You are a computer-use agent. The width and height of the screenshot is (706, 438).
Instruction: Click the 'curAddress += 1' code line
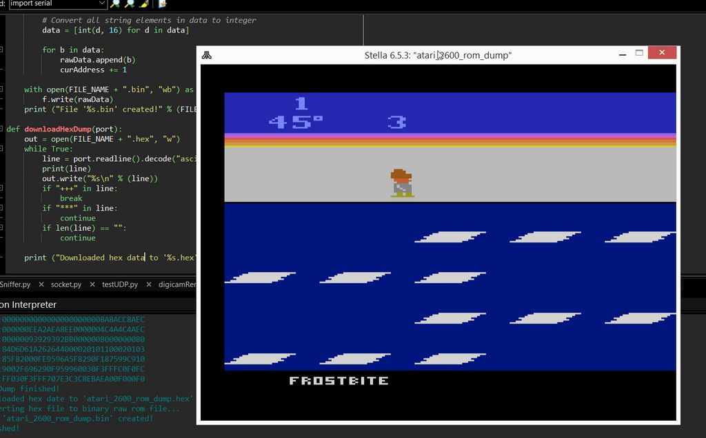coord(93,70)
